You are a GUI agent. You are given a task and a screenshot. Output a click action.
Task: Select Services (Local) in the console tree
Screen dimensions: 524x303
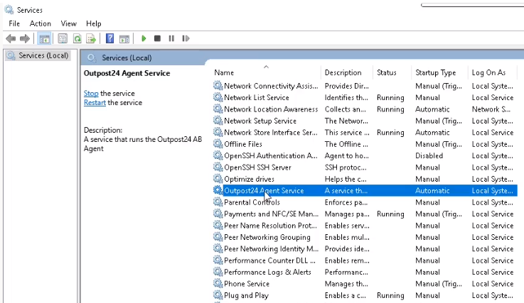(43, 55)
